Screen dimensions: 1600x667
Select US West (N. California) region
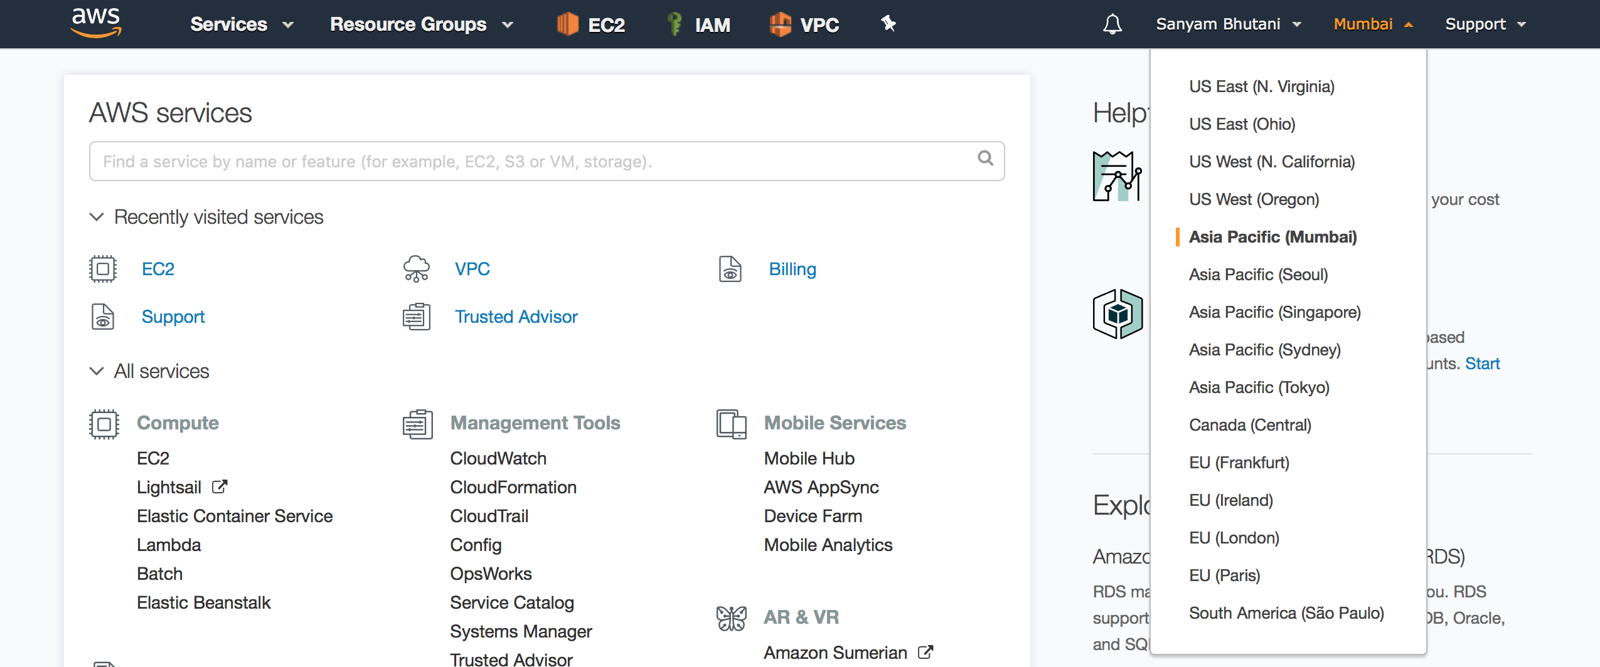click(1272, 162)
